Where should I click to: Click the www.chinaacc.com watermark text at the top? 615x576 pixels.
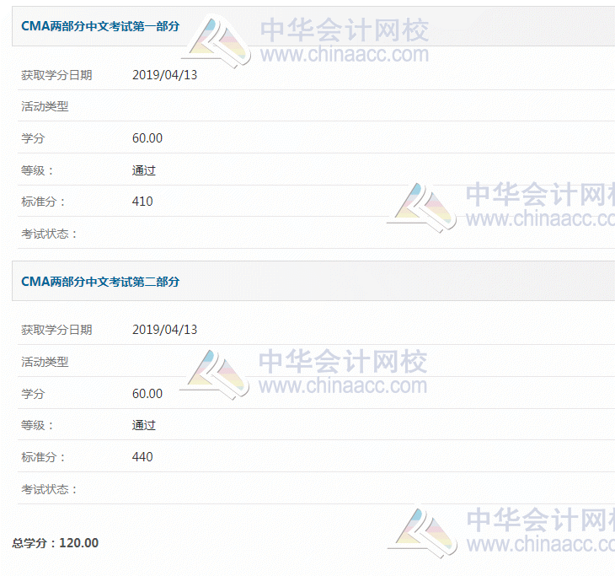pos(345,55)
